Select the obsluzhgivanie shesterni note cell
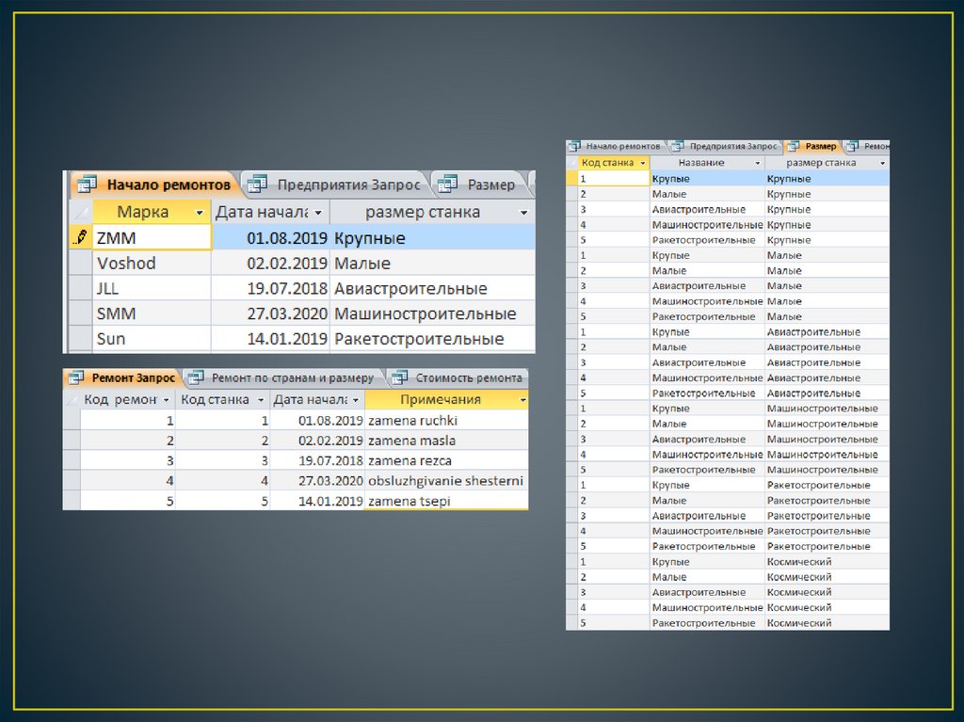964x722 pixels. click(x=446, y=481)
